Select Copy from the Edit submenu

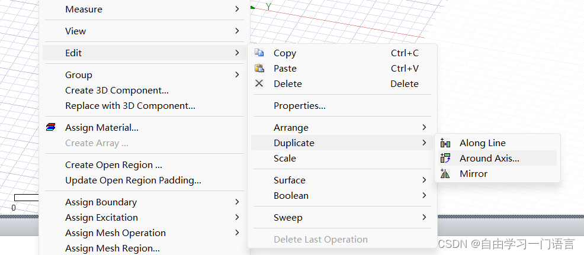[342, 53]
